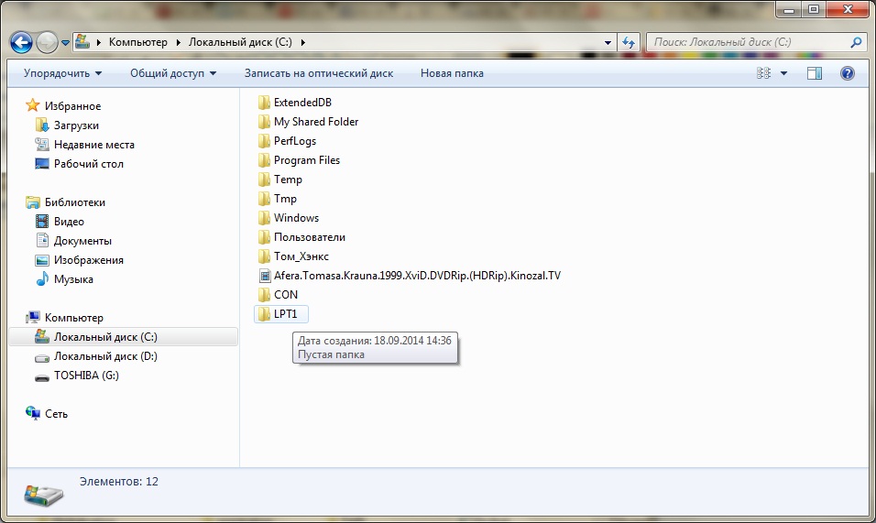This screenshot has height=523, width=876.
Task: Select Избранное in the navigation pane
Action: click(72, 106)
